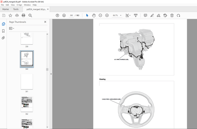Image resolution: width=197 pixels, height=129 pixels.
Task: Switch to the Tools tab
Action: (x=16, y=9)
